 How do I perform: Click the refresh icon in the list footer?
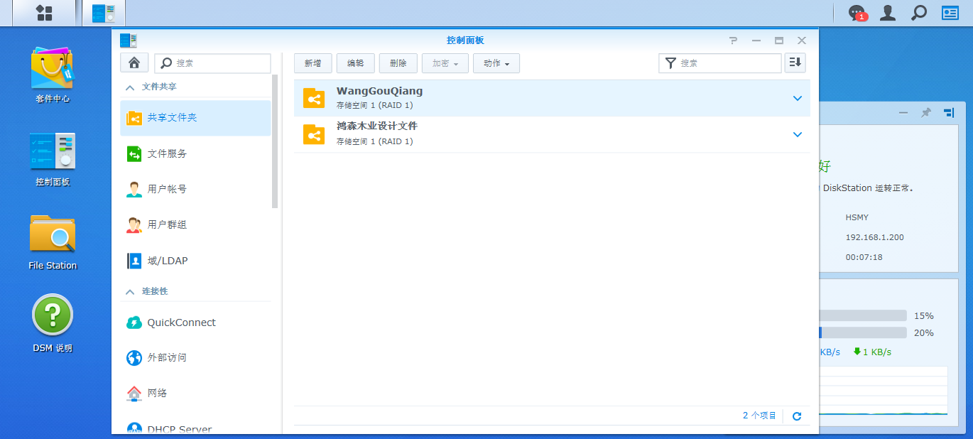point(797,416)
